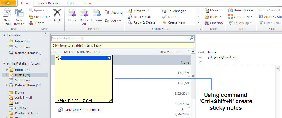Click the search magnifier icon

tap(192, 38)
